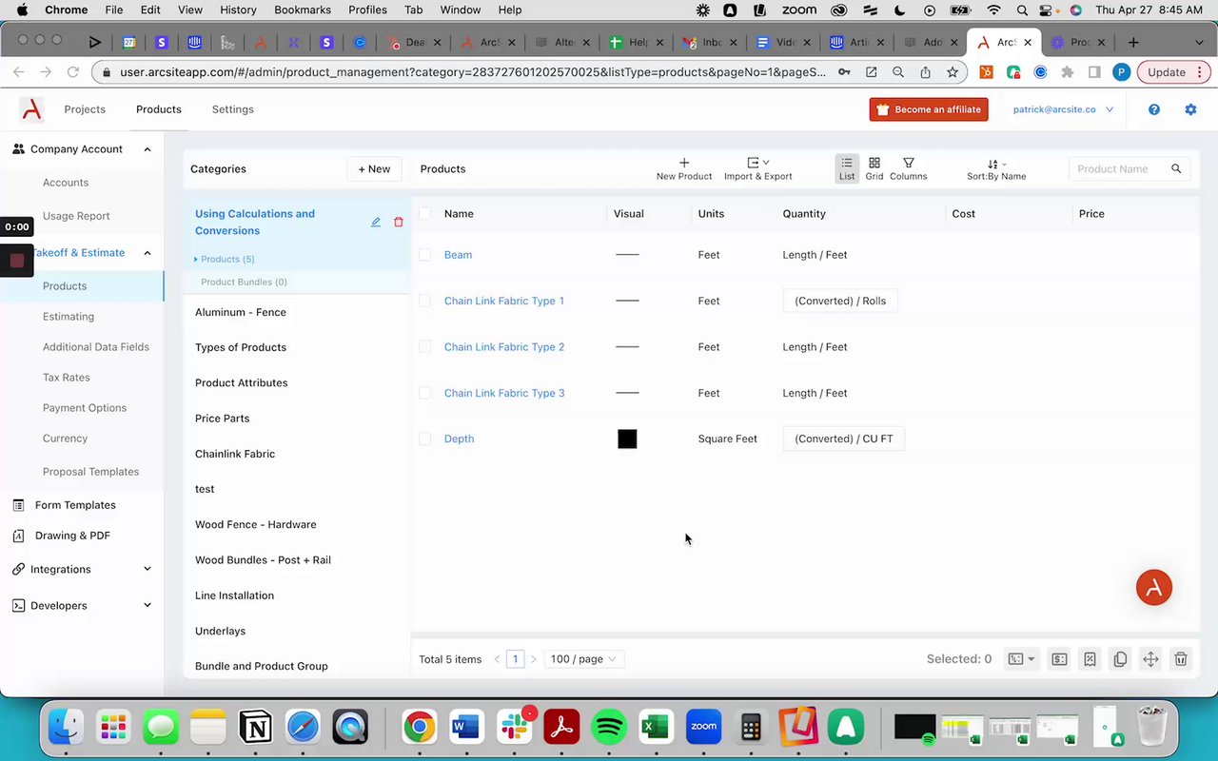Select the Aluminum - Fence category
The width and height of the screenshot is (1218, 761).
241,312
